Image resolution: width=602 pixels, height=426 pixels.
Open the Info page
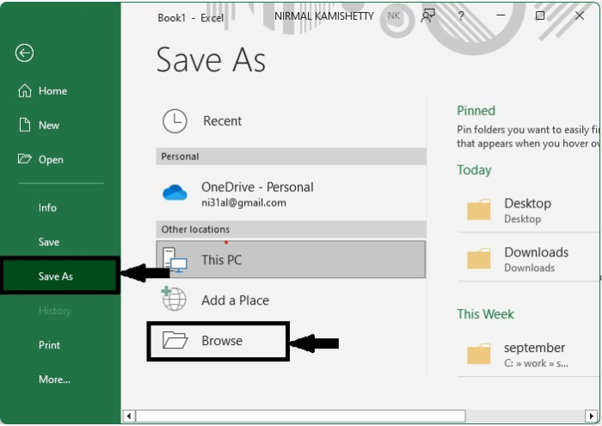47,207
